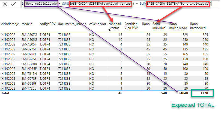Select the SM-G973F model cell
The height and width of the screenshot is (114, 221).
[x=29, y=79]
